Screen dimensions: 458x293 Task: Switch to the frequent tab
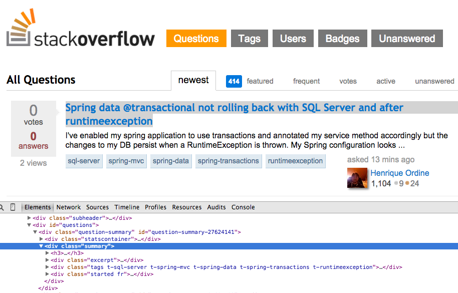click(x=306, y=81)
